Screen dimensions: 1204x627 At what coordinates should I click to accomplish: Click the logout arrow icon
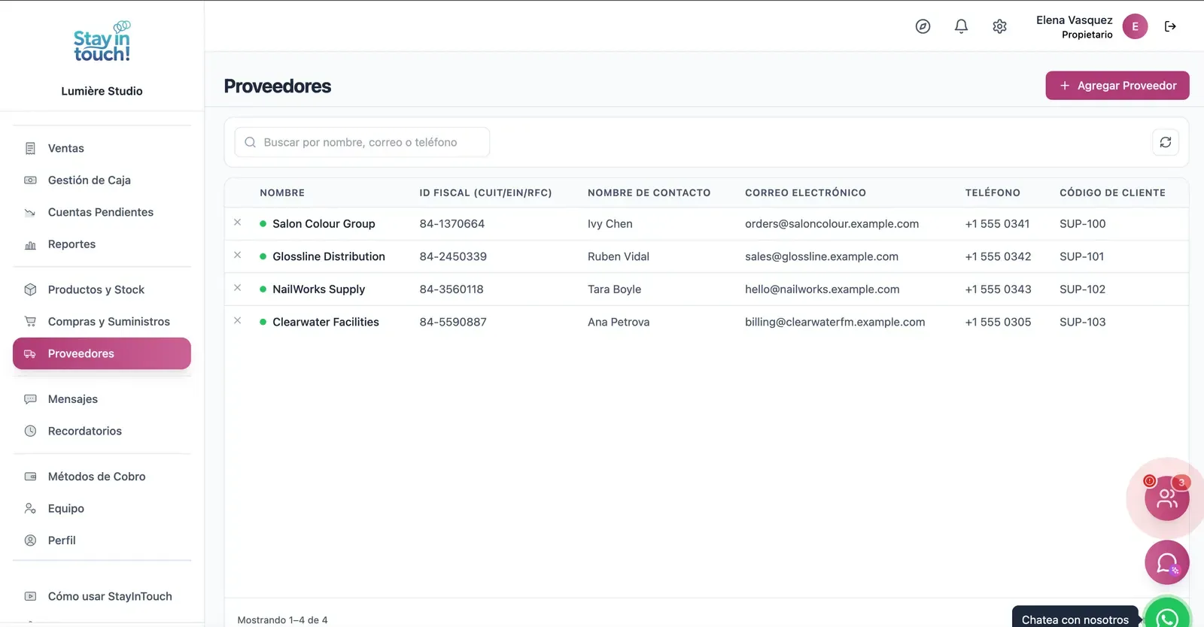[1170, 26]
